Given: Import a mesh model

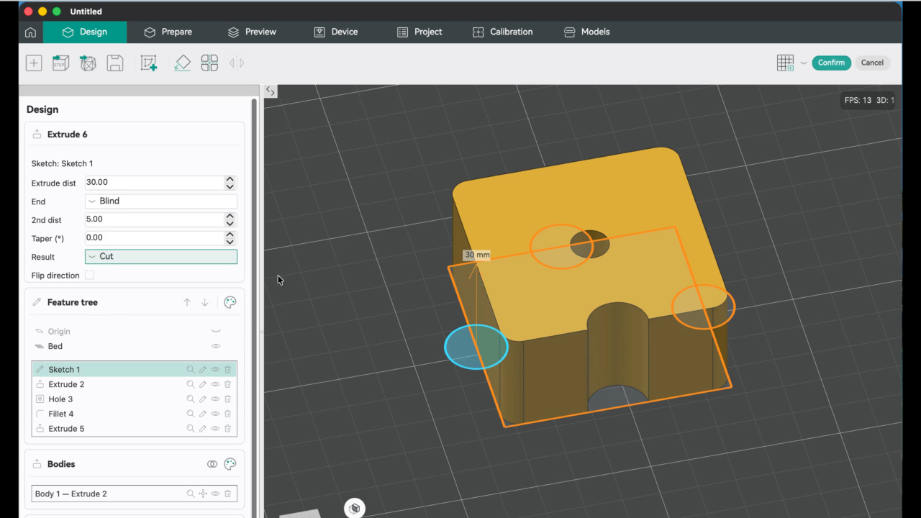Looking at the screenshot, I should 88,63.
